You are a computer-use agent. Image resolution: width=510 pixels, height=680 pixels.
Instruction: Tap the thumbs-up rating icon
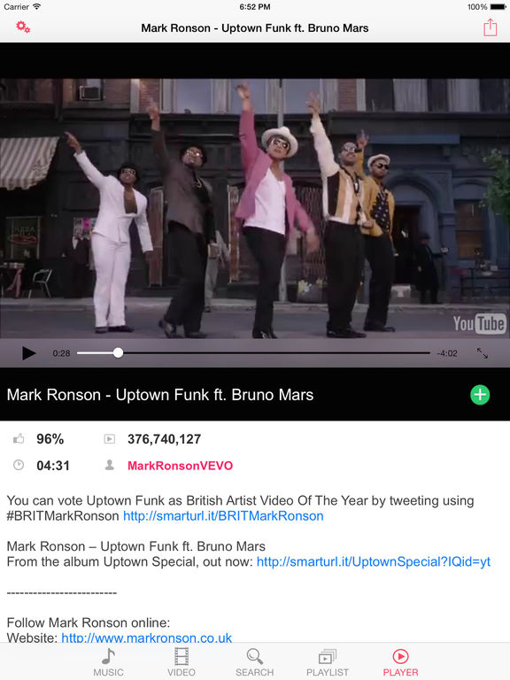19,439
